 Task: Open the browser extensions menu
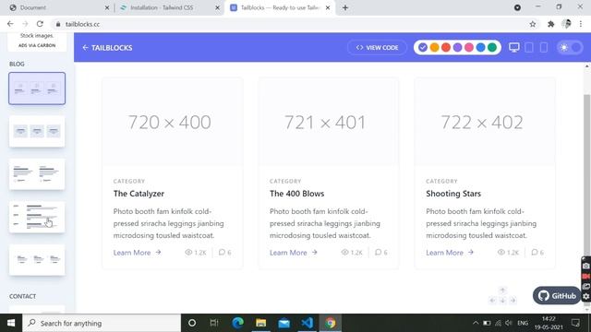click(551, 24)
